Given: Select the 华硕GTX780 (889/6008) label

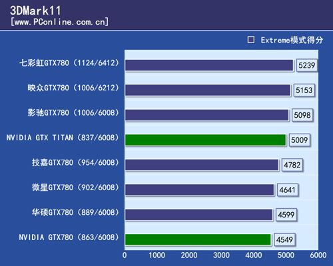Looking at the screenshot, I should pos(75,212).
